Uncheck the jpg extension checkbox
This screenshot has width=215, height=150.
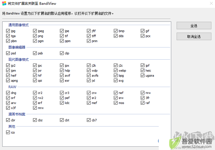click(8, 31)
